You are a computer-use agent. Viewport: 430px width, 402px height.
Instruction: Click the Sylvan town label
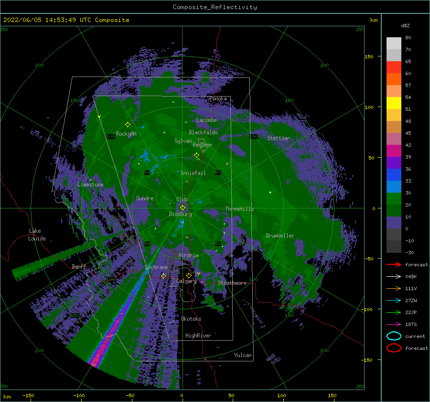click(x=183, y=141)
